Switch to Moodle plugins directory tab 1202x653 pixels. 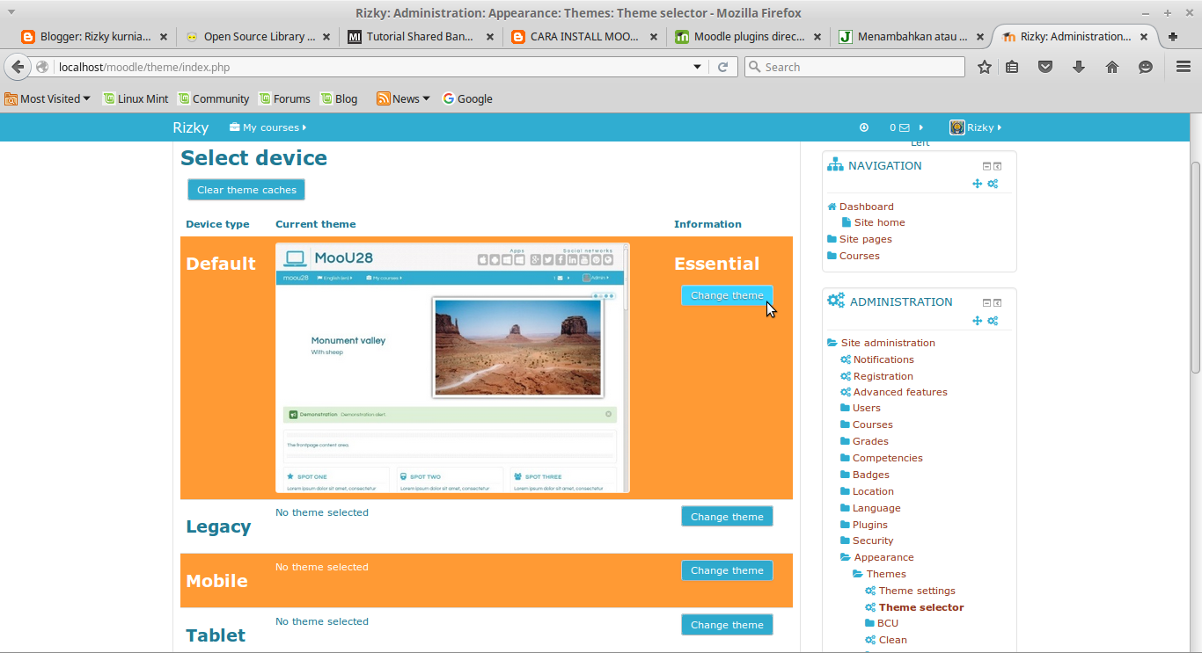click(x=748, y=37)
